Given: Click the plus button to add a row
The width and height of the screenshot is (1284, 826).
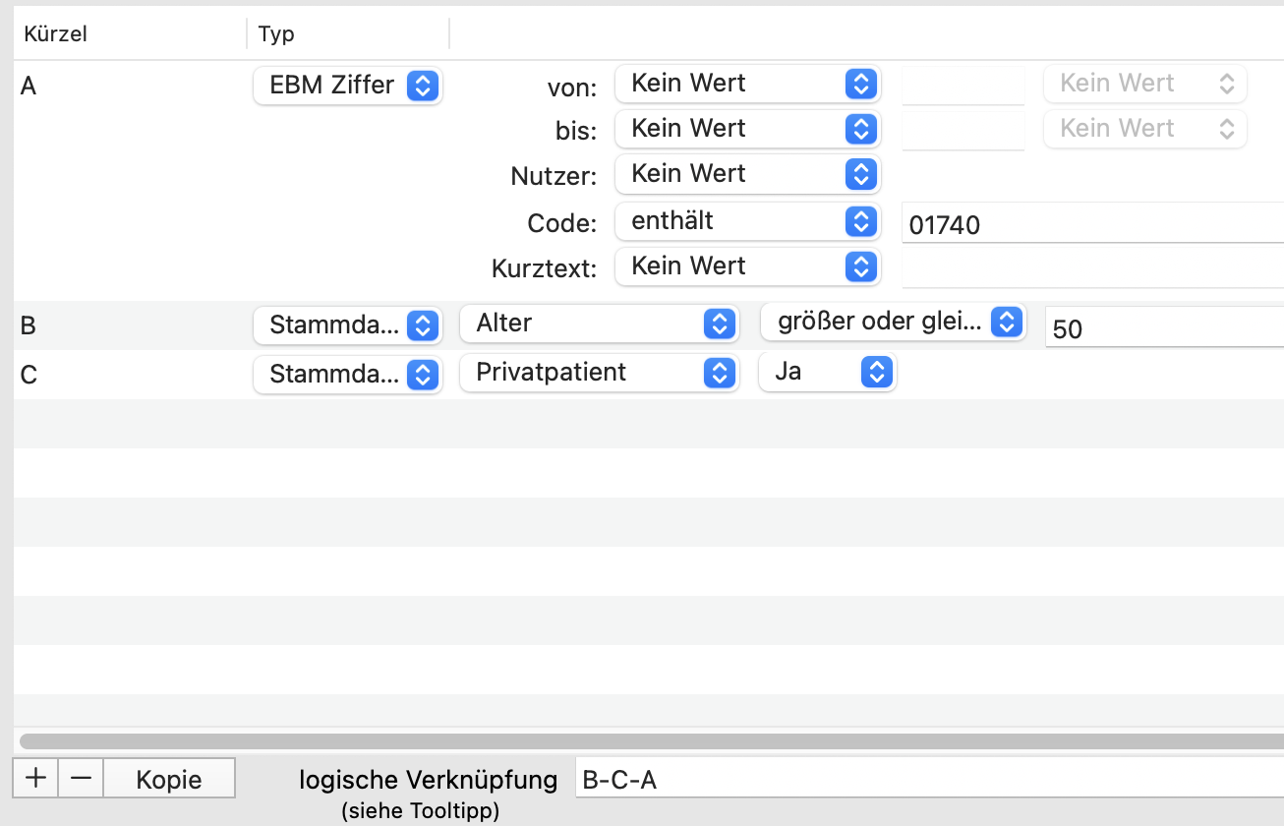Looking at the screenshot, I should click(36, 778).
